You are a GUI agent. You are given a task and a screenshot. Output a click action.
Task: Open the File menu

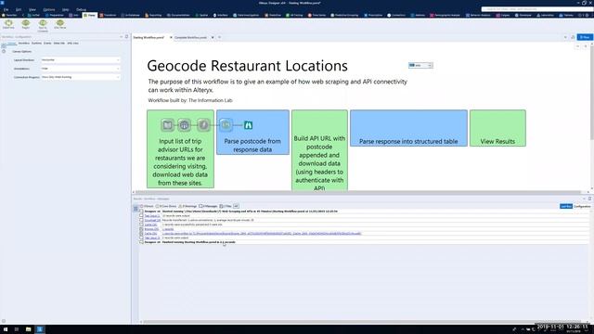pos(6,9)
